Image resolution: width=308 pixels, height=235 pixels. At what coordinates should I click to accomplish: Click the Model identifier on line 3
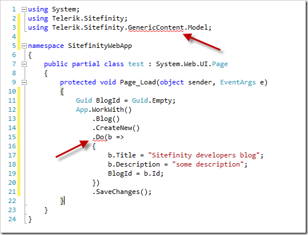pyautogui.click(x=198, y=27)
